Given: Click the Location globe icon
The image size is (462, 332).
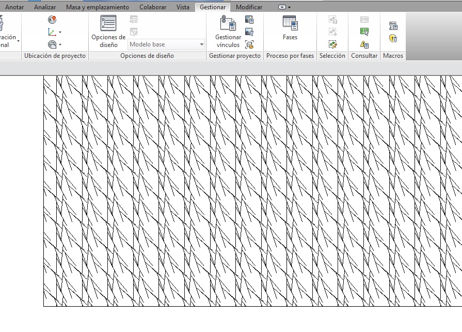Looking at the screenshot, I should (52, 20).
